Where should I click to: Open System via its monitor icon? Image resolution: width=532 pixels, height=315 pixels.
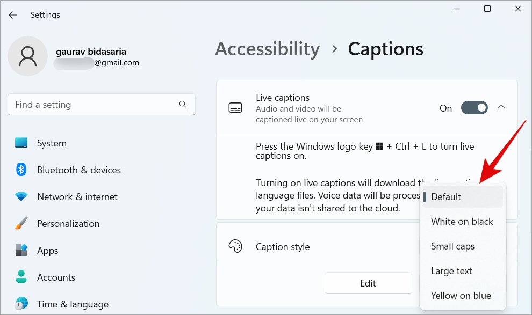pos(21,143)
